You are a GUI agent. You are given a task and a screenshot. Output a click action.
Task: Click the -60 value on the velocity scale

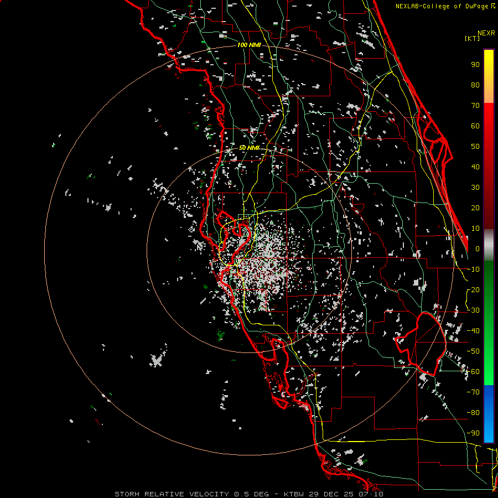click(473, 372)
